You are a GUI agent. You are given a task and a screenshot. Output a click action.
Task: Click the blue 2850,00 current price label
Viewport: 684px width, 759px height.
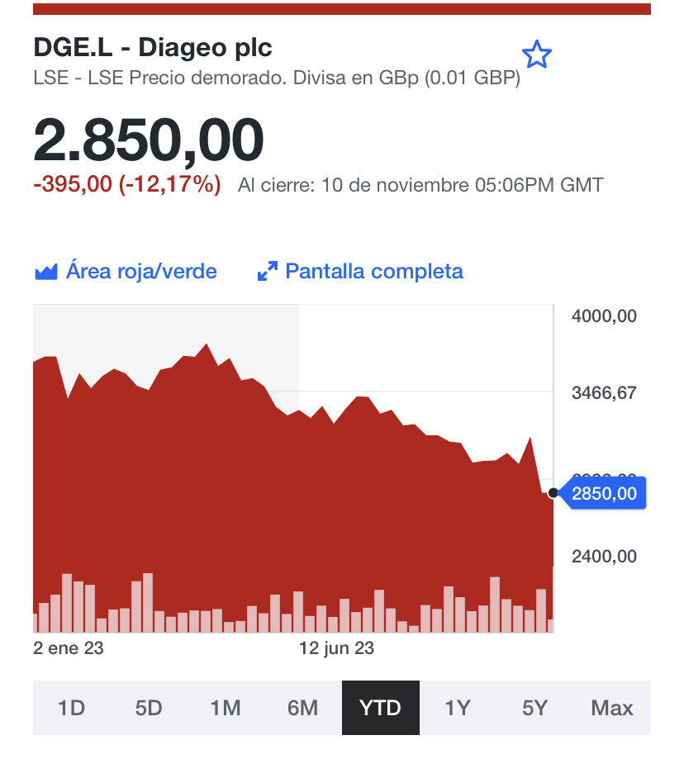coord(604,494)
